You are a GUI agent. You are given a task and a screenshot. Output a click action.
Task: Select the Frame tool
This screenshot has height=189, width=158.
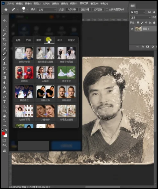(x=4, y=44)
